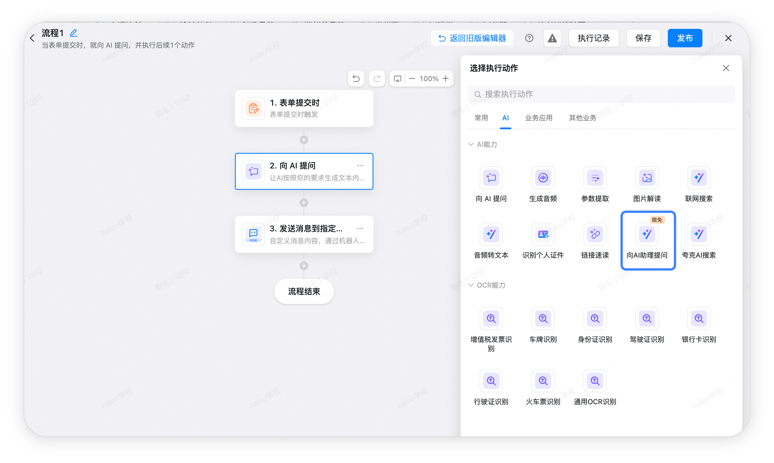The width and height of the screenshot is (774, 463).
Task: Pick the 链接速读 action icon
Action: (595, 234)
